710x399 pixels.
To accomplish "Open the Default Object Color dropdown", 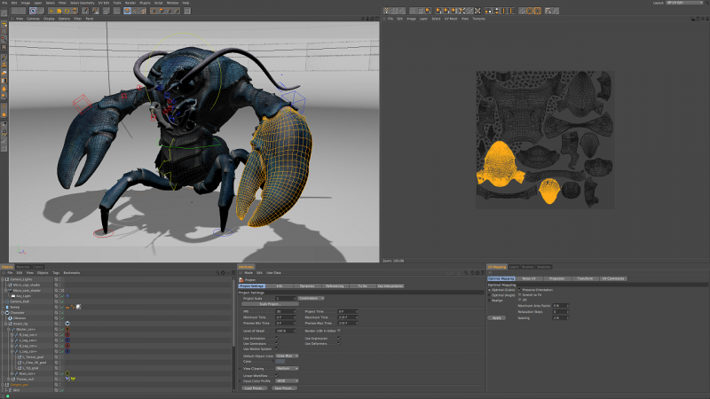I will pos(287,355).
